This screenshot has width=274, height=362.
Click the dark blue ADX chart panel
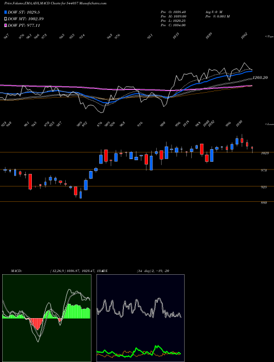click(140, 318)
